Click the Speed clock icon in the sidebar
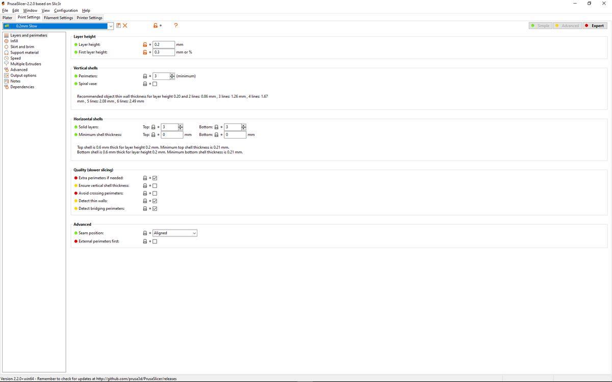Viewport: 612px width, 382px height. pos(6,58)
